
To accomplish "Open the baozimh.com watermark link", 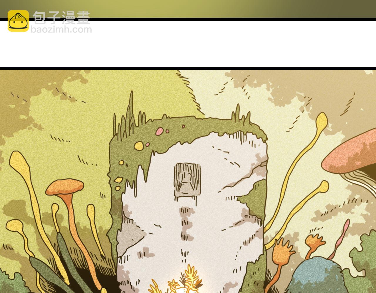I will (x=61, y=30).
